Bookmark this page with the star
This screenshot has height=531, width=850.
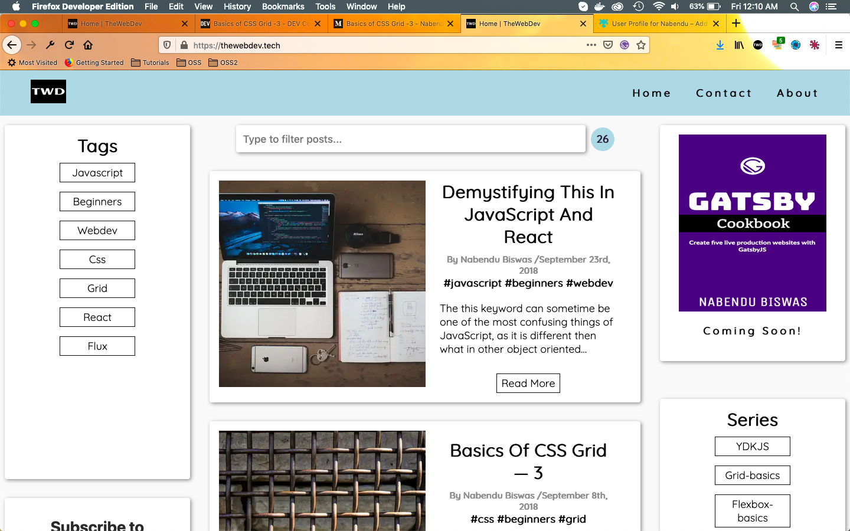[x=641, y=45]
